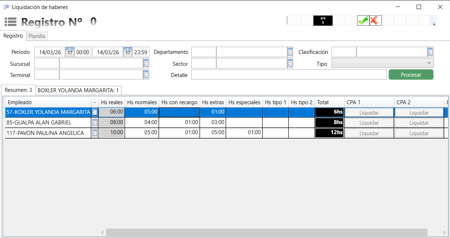Confirm with the green checkmark icon
Screen dimensions: 450x238
click(363, 21)
